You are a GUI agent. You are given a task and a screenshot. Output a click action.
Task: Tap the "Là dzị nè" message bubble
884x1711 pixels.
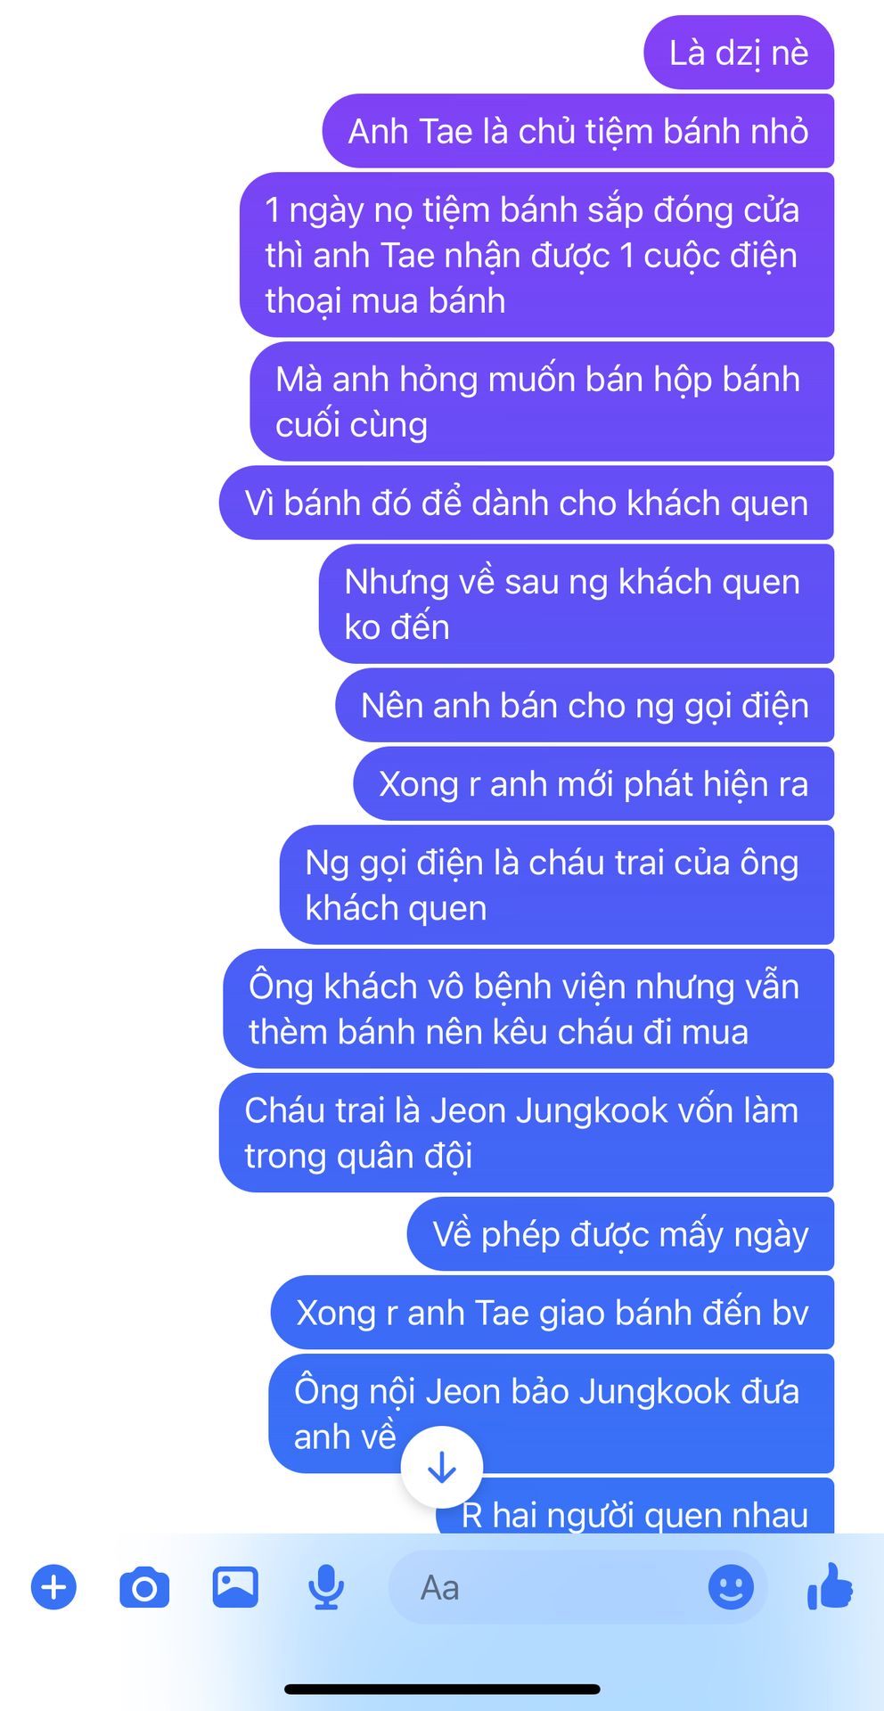[739, 53]
